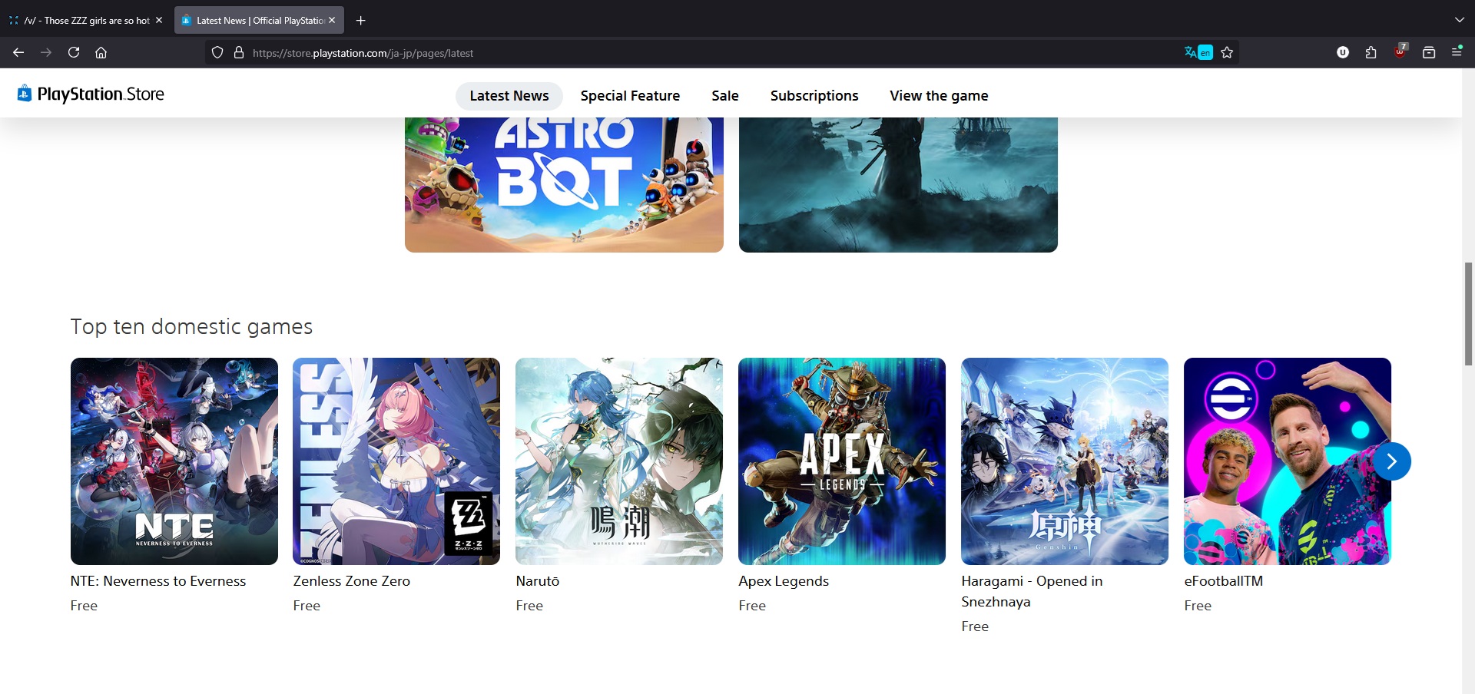The image size is (1475, 694).
Task: Click the Apex Legends title link
Action: 784,581
